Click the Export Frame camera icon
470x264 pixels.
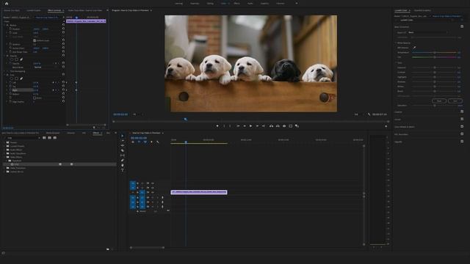click(284, 126)
